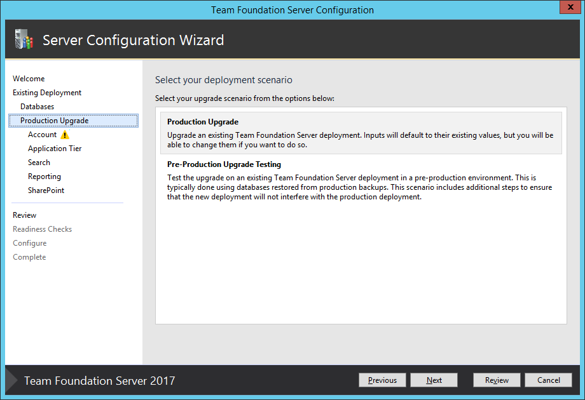Select the Databases step in sidebar
The height and width of the screenshot is (400, 585).
coord(38,107)
